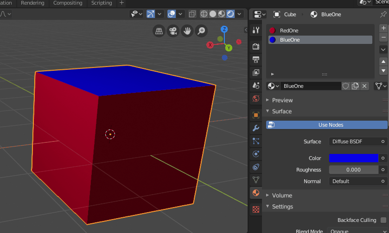Switch to Material Preview shading mode
Image resolution: width=389 pixels, height=233 pixels.
tap(222, 14)
